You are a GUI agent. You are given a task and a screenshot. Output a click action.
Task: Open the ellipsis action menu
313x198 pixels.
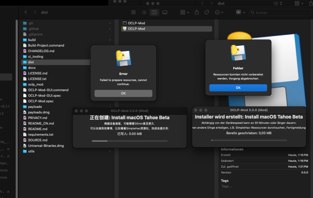pos(219,12)
